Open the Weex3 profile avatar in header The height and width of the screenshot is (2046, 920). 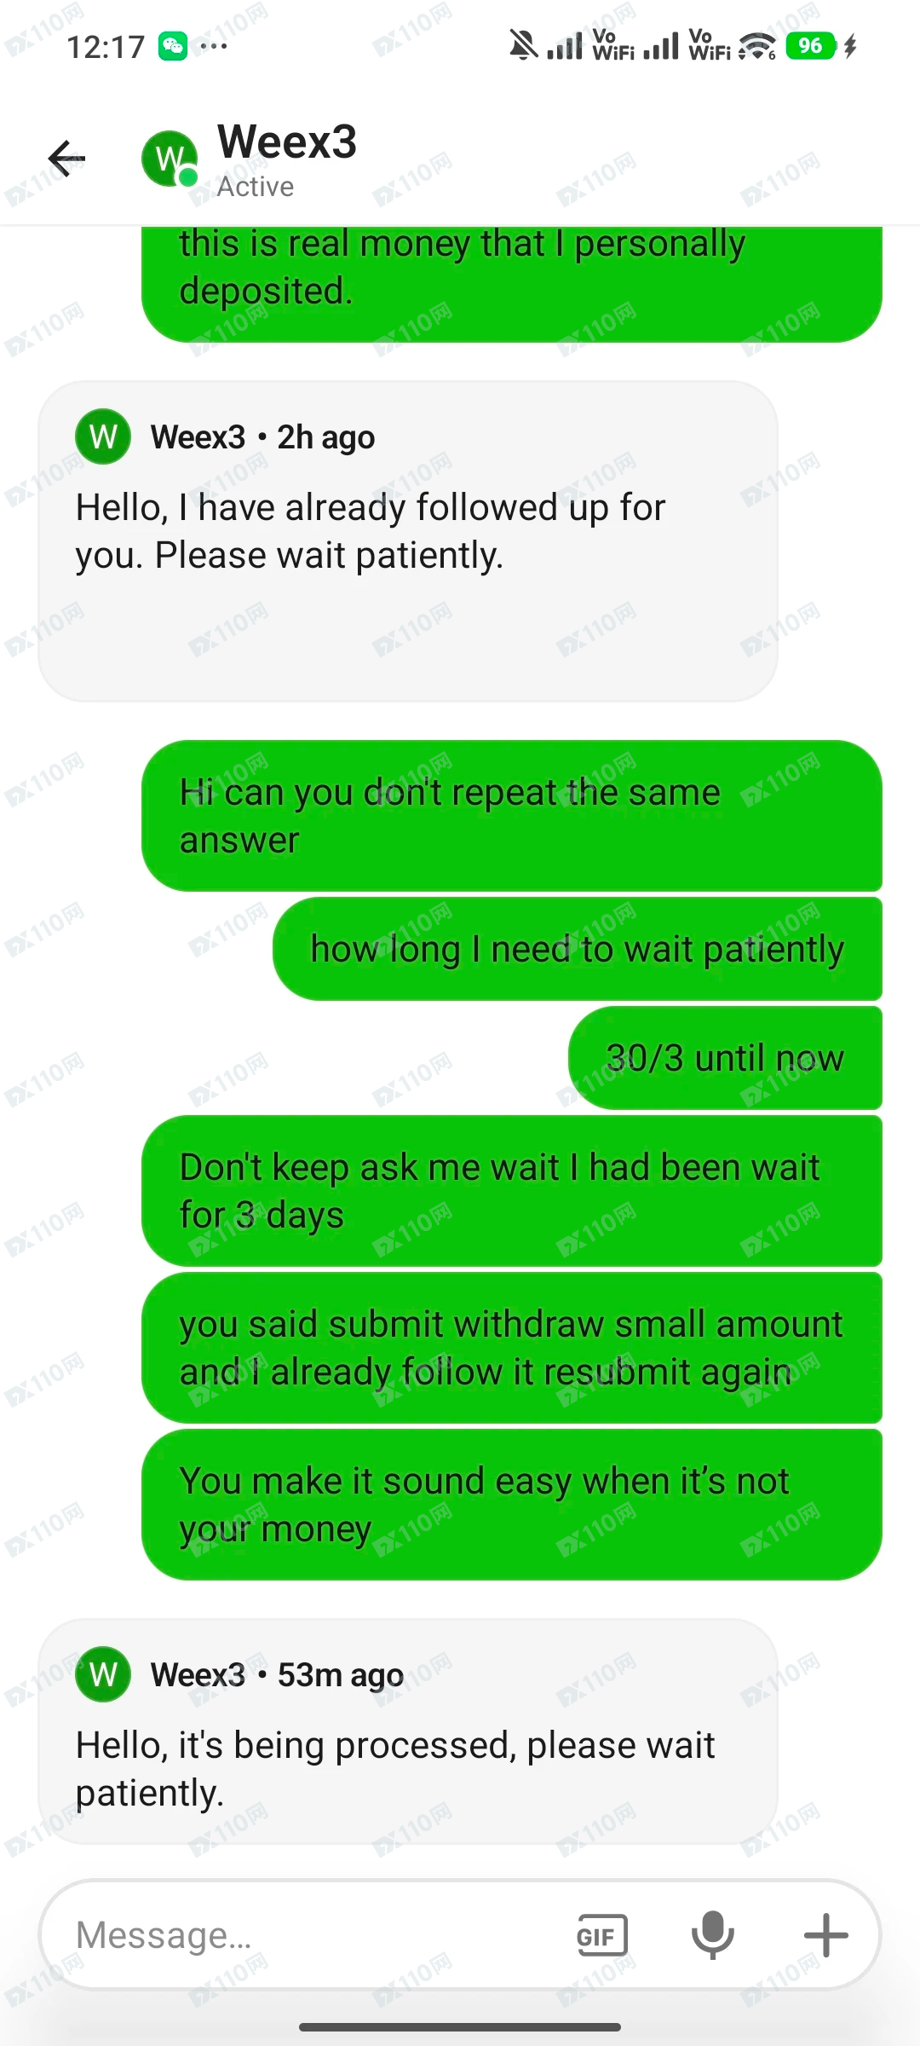[x=170, y=159]
